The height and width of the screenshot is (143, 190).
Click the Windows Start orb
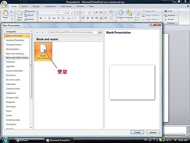pyautogui.click(x=5, y=140)
